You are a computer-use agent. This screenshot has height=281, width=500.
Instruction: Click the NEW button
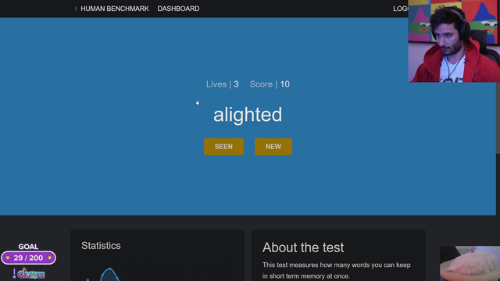(273, 147)
